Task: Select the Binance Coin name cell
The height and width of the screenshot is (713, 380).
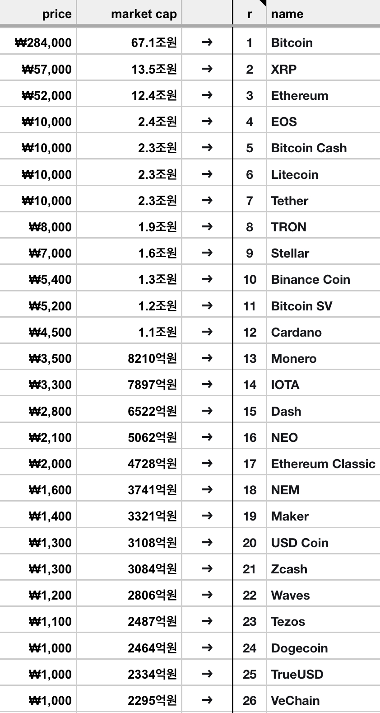Action: click(x=323, y=279)
